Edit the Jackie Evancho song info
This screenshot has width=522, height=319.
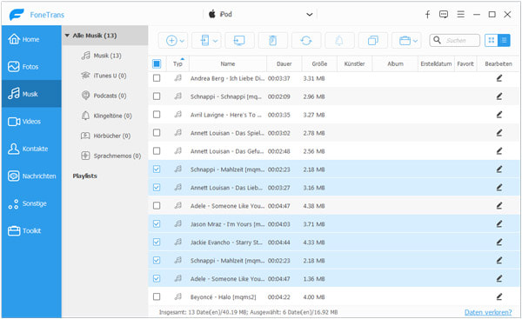pyautogui.click(x=499, y=243)
